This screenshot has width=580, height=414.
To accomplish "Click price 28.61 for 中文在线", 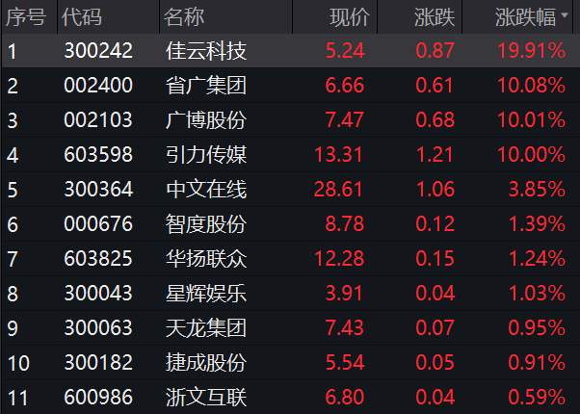I will pyautogui.click(x=338, y=190).
